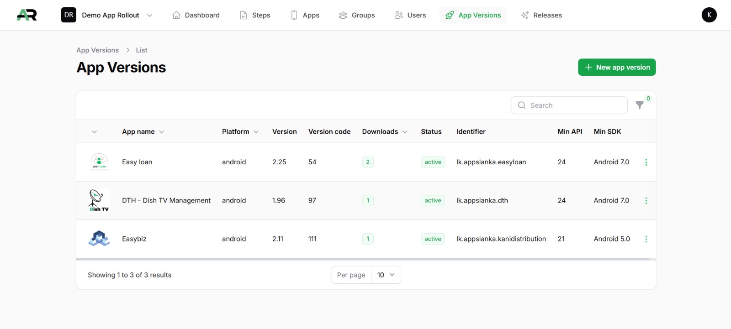Click the Easybiz app logo icon
Viewport: 731px width, 329px height.
pyautogui.click(x=99, y=239)
